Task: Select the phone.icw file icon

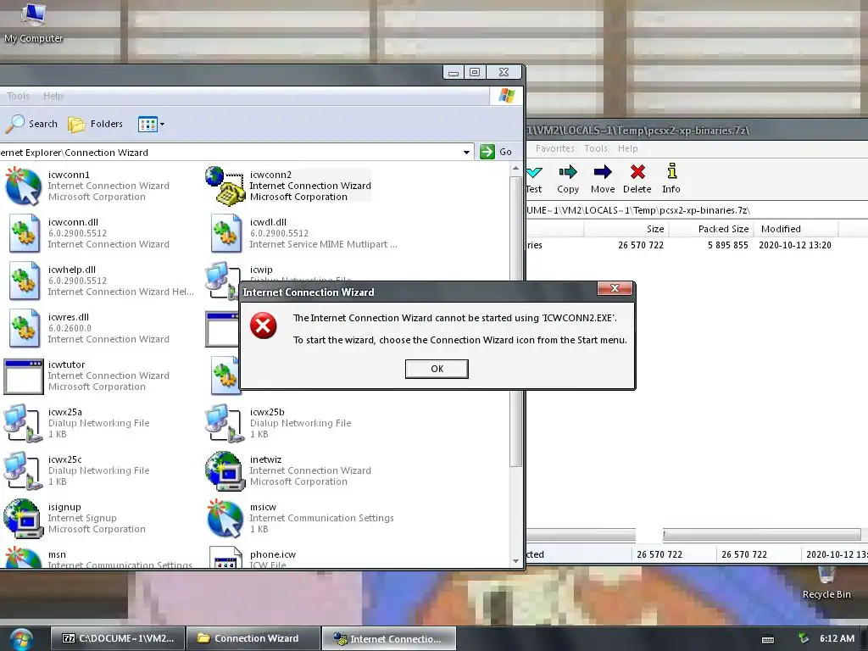Action: coord(225,557)
